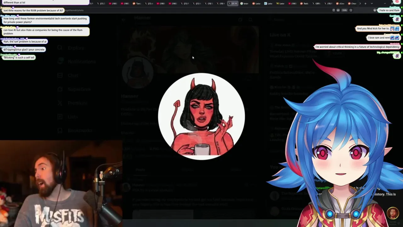The width and height of the screenshot is (403, 227).
Task: Open the browser profile account icon
Action: point(375,10)
